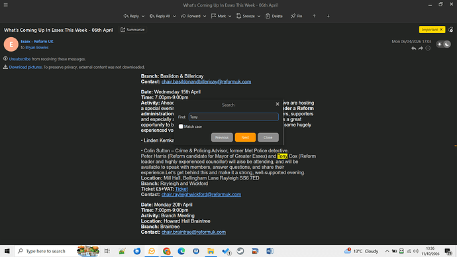Show hidden system tray icons chevron
Image resolution: width=457 pixels, height=257 pixels.
point(387,251)
